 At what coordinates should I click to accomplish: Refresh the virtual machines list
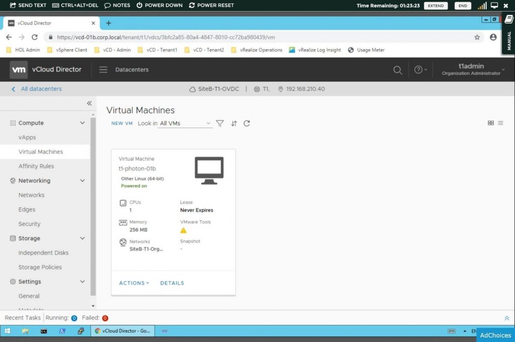click(x=246, y=123)
